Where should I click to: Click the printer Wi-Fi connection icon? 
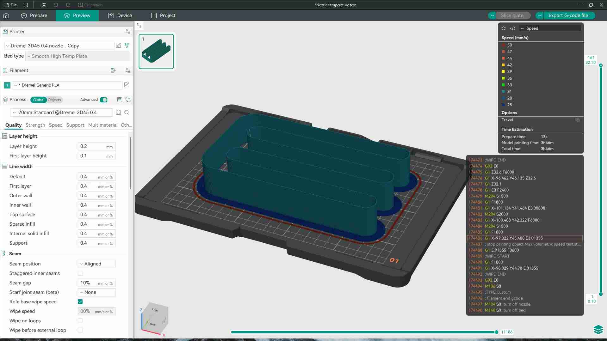[x=127, y=46]
